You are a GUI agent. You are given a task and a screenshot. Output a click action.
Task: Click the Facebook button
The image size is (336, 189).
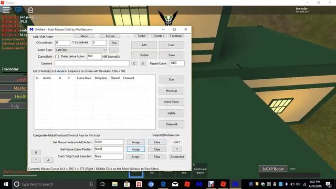click(176, 36)
